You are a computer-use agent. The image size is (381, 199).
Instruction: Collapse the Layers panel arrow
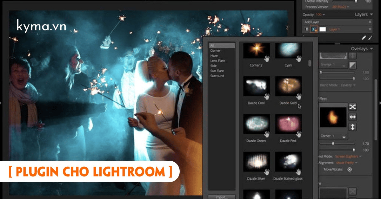[x=371, y=15]
